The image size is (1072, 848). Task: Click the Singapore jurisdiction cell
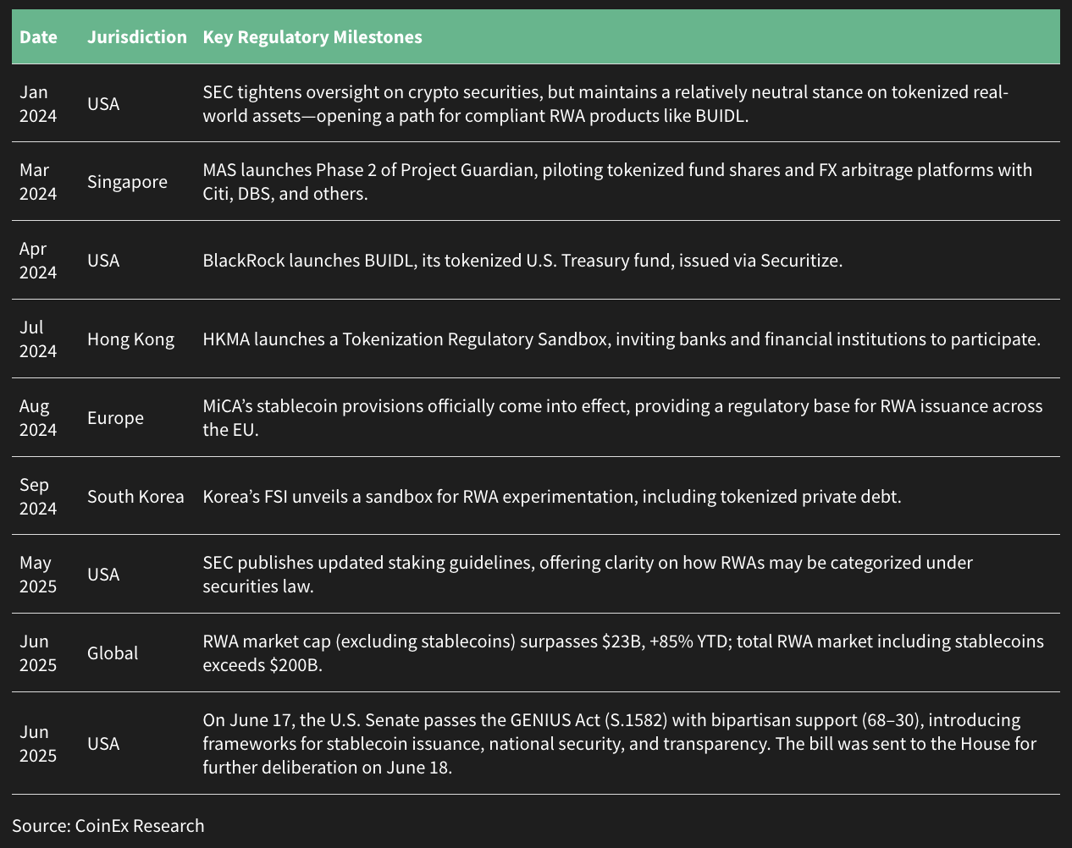[127, 182]
